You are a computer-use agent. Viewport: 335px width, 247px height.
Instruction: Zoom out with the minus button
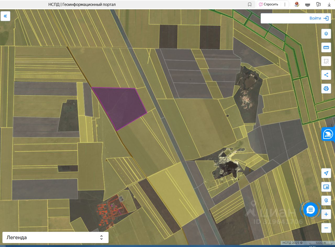pos(326,228)
